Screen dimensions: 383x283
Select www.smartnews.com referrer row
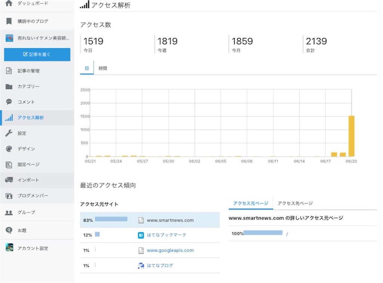click(x=150, y=220)
